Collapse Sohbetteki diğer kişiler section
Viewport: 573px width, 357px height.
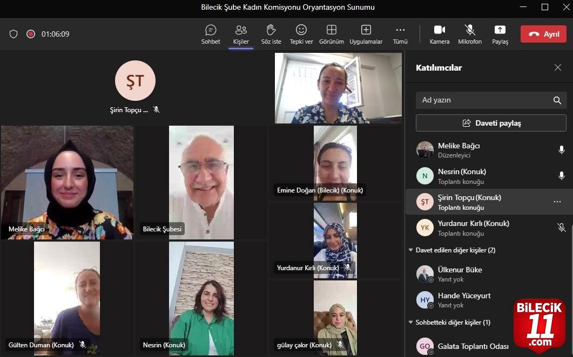coord(410,322)
